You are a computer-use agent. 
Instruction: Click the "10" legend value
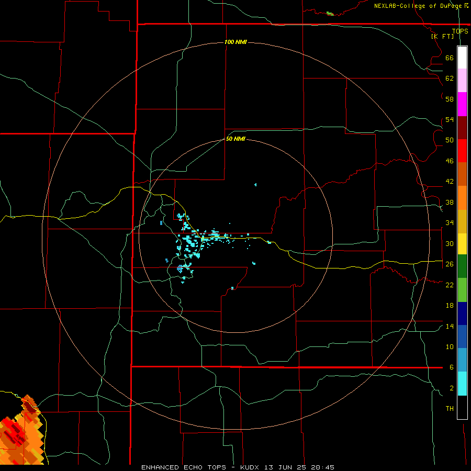450,347
